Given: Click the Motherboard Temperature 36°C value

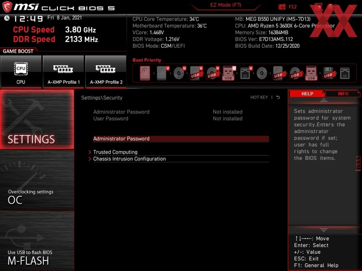Looking at the screenshot, I should [x=202, y=26].
